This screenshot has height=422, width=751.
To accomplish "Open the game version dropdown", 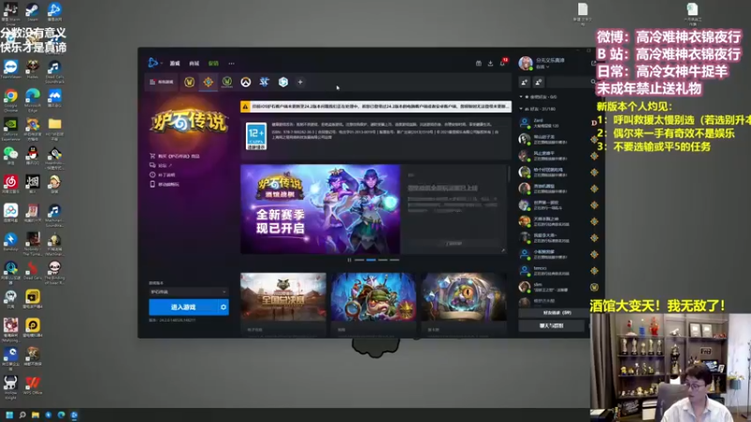I will click(189, 292).
